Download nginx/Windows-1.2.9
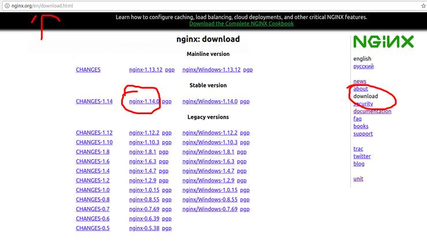Screen dimensions: 427x241 208,180
